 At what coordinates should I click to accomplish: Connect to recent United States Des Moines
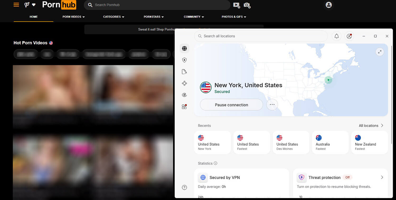[x=291, y=142]
